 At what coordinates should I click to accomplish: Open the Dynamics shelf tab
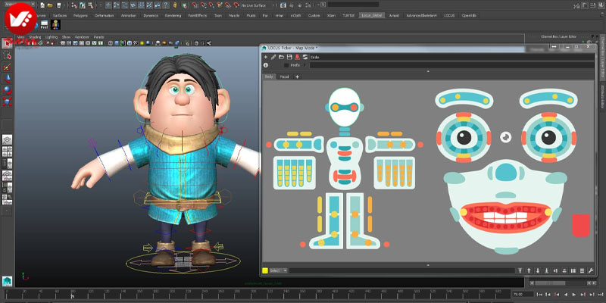151,16
